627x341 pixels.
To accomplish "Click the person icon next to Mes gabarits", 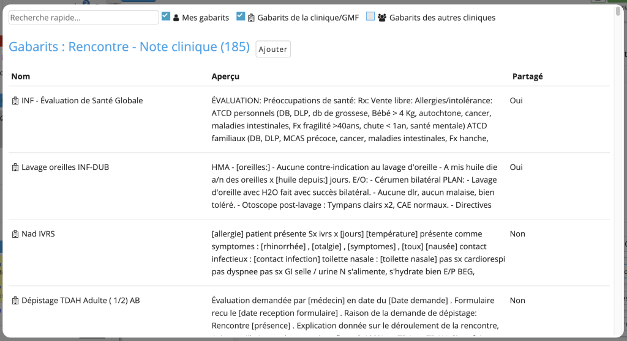I will [x=176, y=18].
